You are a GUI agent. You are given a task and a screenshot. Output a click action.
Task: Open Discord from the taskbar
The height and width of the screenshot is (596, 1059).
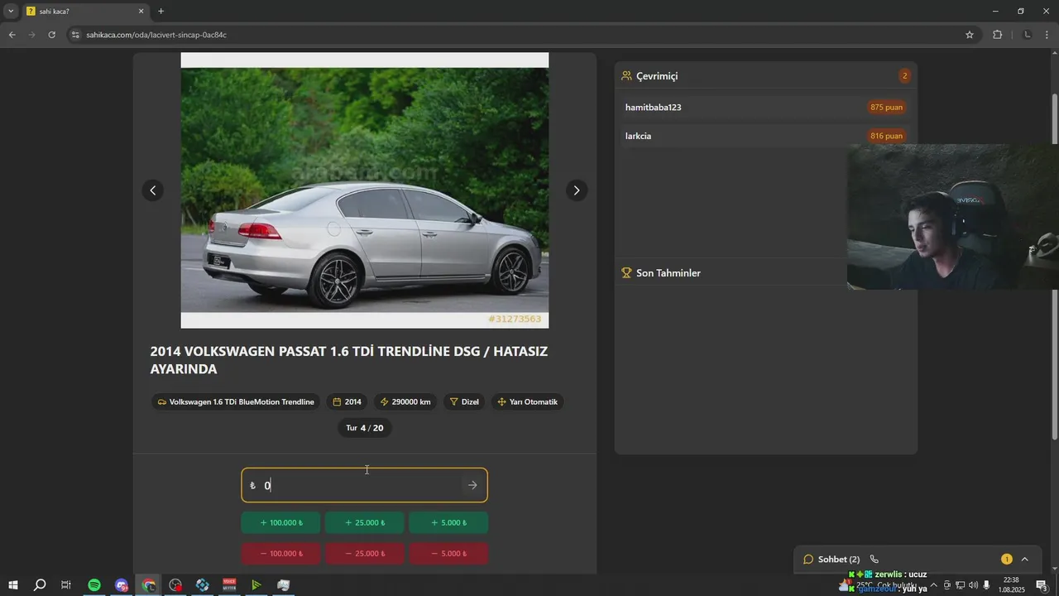tap(122, 585)
